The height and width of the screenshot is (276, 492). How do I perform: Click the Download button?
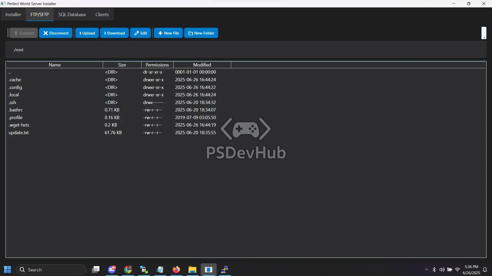[x=115, y=33]
